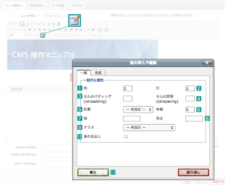
Task: Open the HTML source editor icon
Action: [x=32, y=24]
